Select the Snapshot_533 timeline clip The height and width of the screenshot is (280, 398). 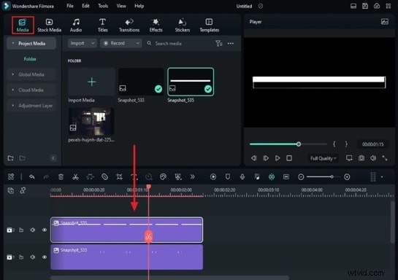[126, 257]
